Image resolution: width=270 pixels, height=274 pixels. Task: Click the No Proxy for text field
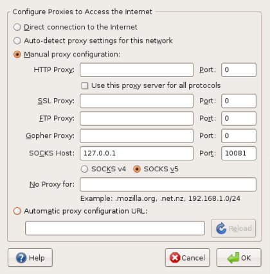pos(168,184)
